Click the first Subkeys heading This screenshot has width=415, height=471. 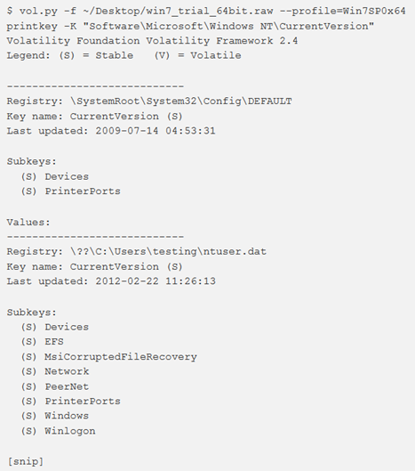click(x=31, y=161)
